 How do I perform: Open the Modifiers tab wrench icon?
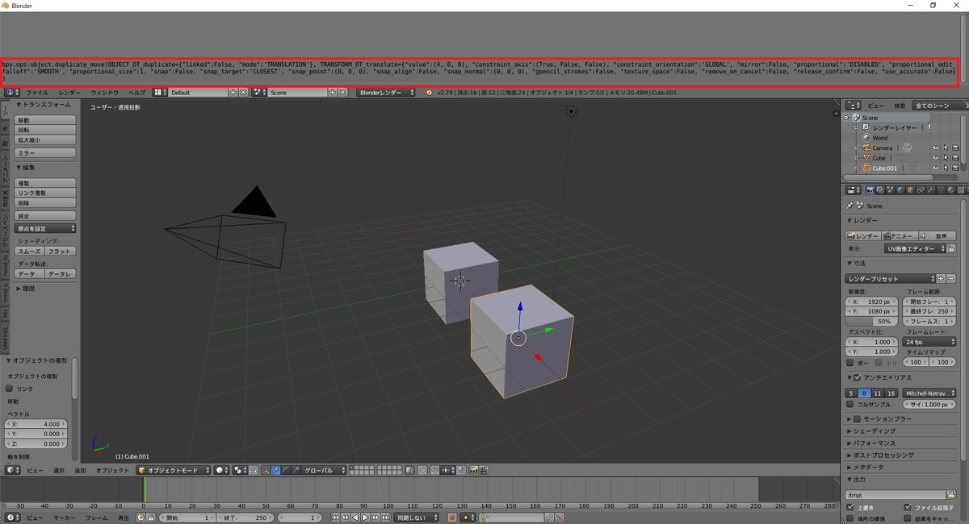coord(931,189)
